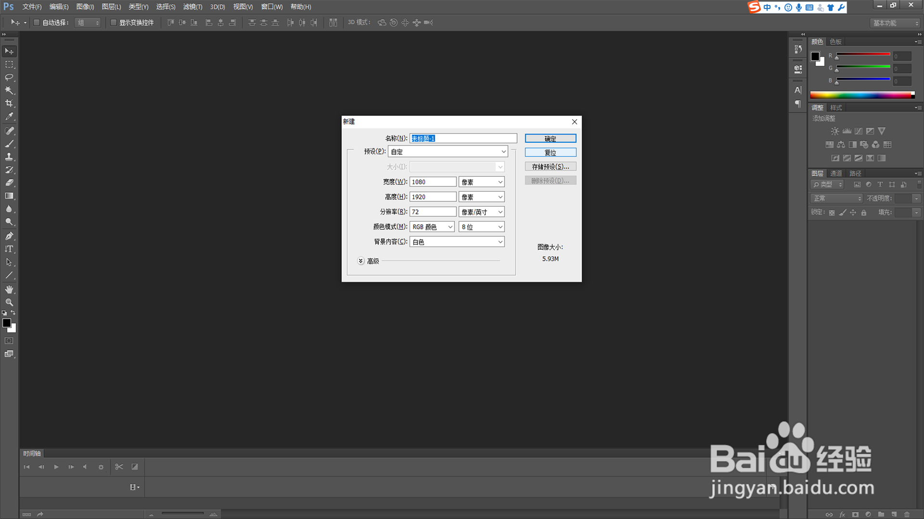
Task: Enable the 自动选择 checkbox
Action: click(x=36, y=23)
